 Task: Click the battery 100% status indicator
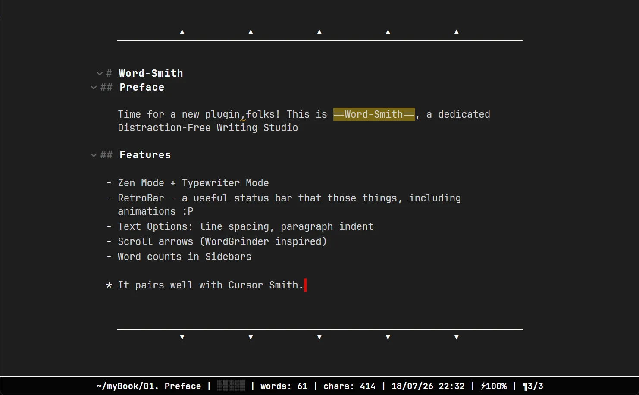(494, 386)
